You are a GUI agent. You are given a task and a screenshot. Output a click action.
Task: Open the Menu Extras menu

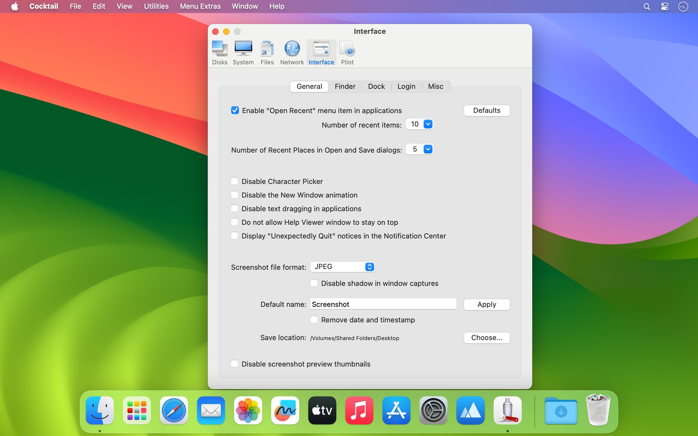(200, 6)
